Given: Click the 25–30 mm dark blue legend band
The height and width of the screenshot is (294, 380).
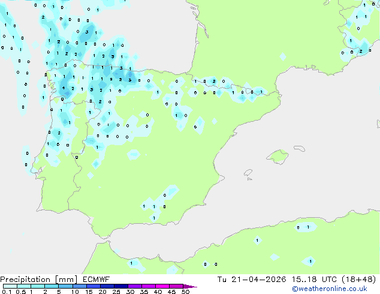Looking at the screenshot, I should (x=121, y=286).
